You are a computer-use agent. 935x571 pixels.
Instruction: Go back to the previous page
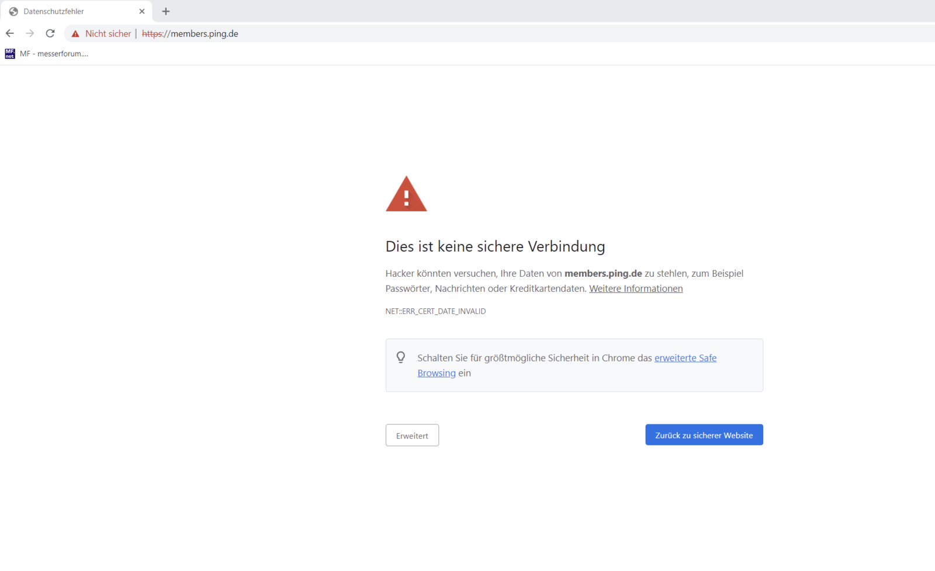(x=10, y=33)
